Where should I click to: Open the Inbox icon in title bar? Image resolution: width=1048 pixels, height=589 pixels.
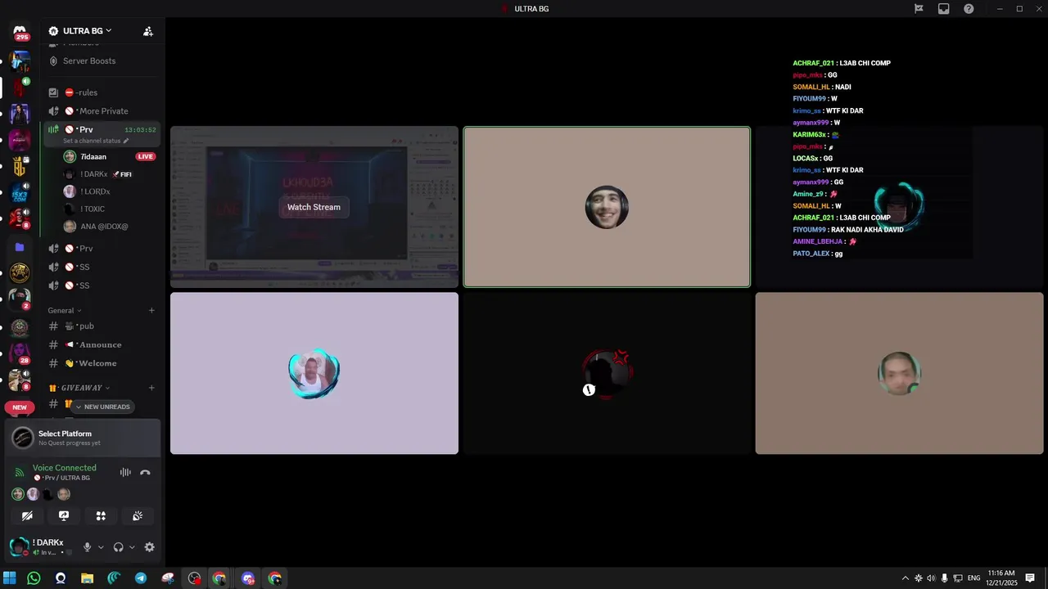[944, 9]
